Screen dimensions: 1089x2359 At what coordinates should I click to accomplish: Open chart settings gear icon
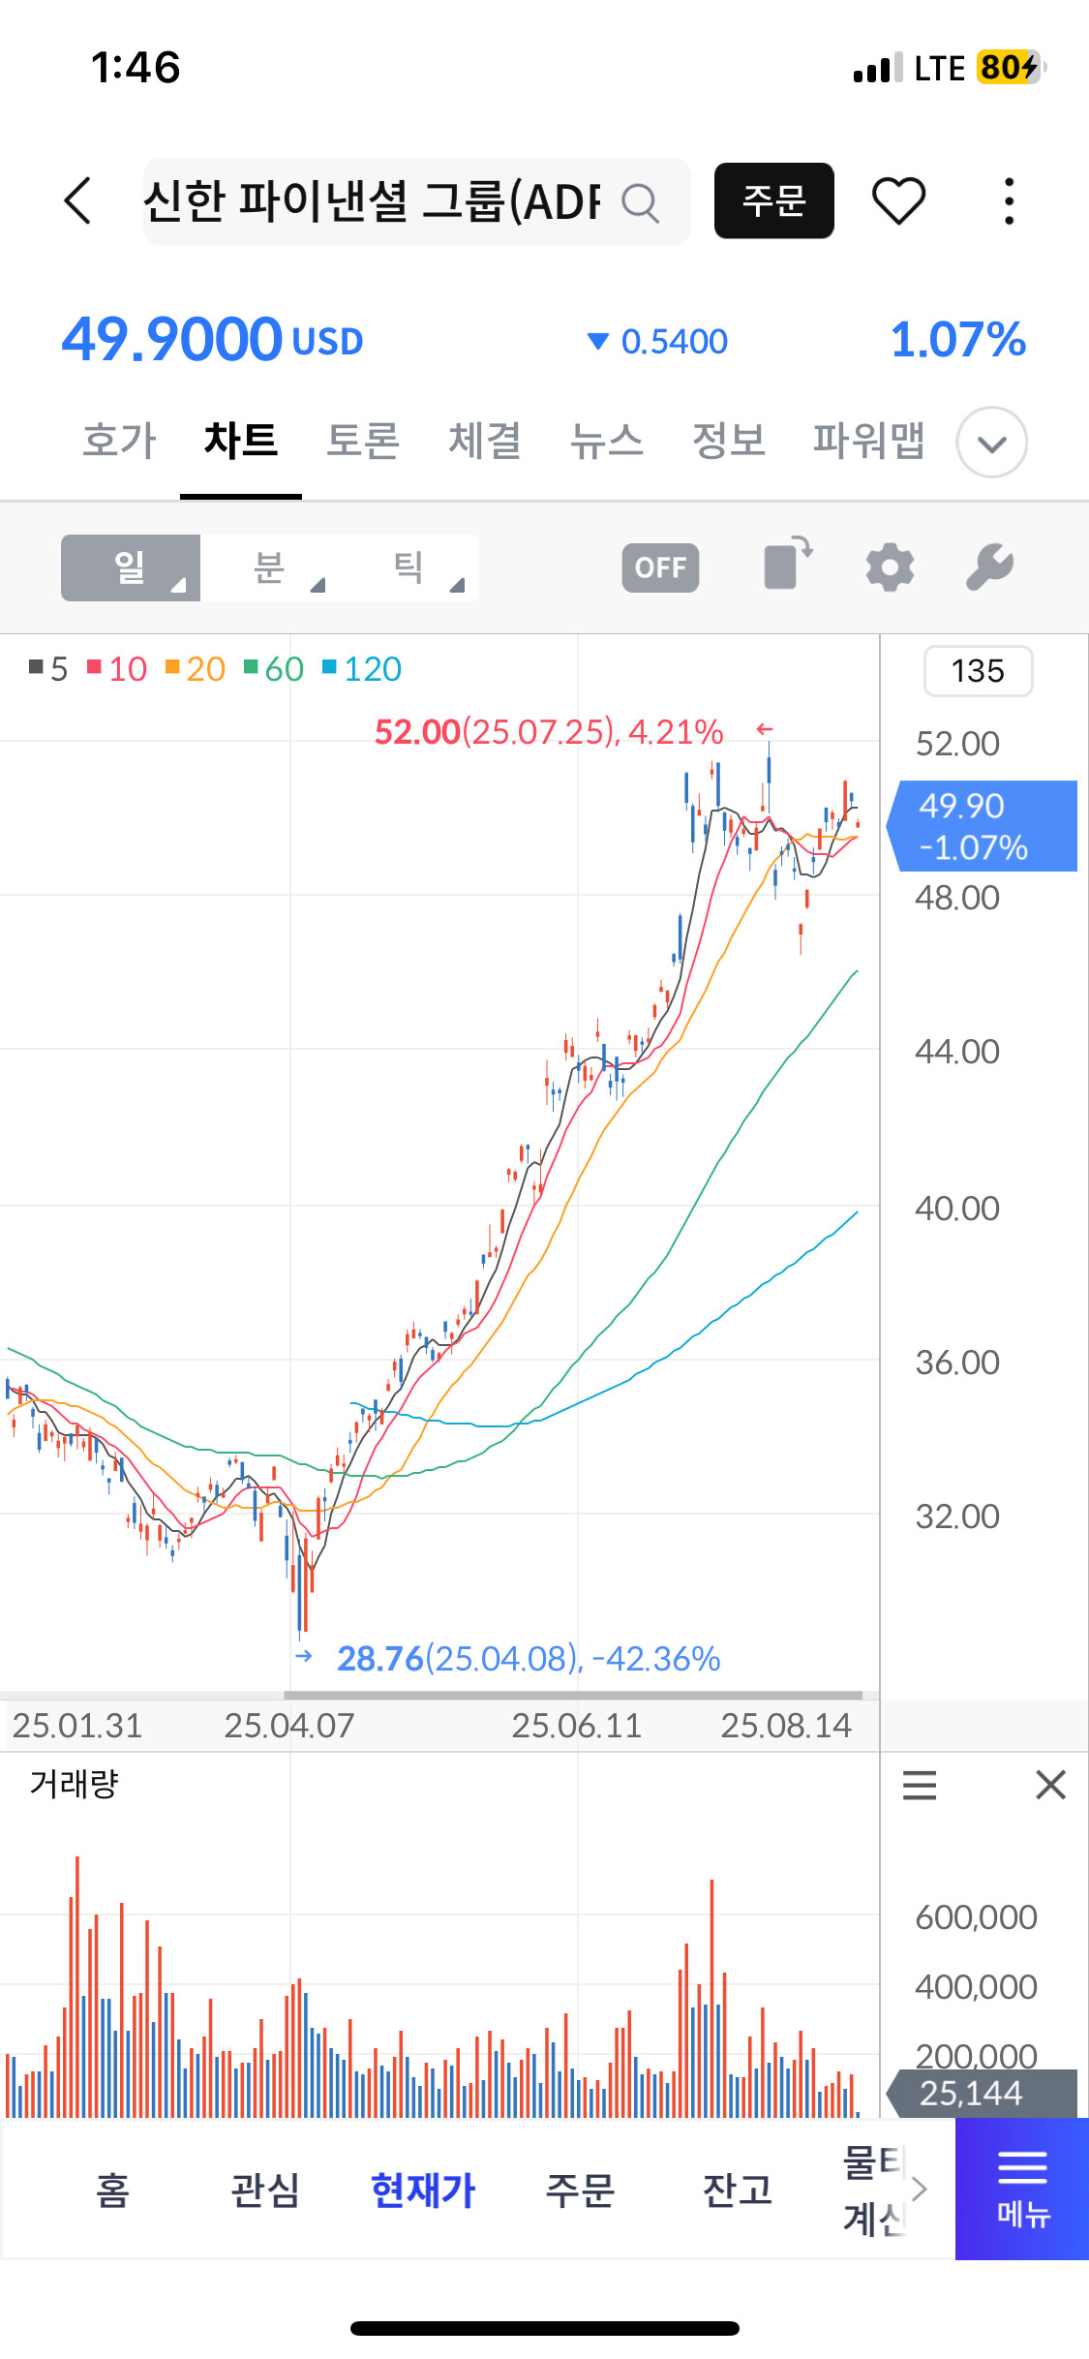coord(890,567)
